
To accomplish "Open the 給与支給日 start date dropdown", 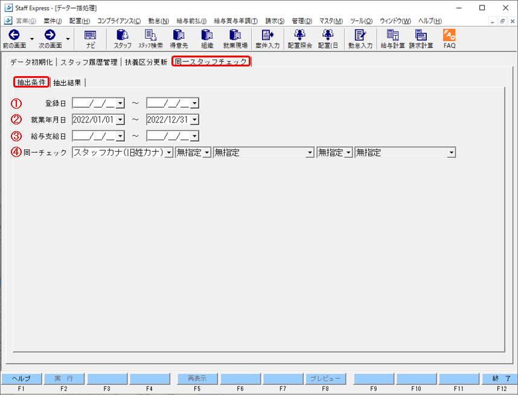I will pos(120,136).
